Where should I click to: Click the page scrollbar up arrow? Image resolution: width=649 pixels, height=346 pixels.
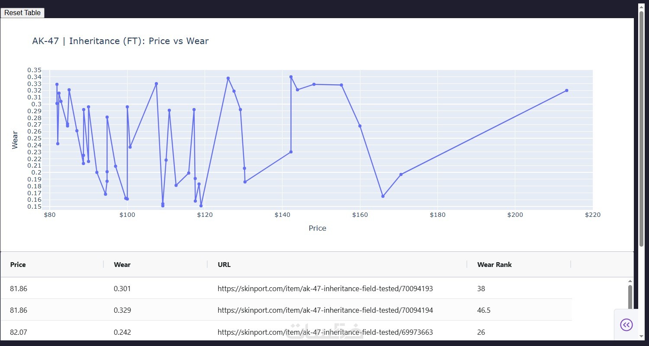pyautogui.click(x=641, y=6)
